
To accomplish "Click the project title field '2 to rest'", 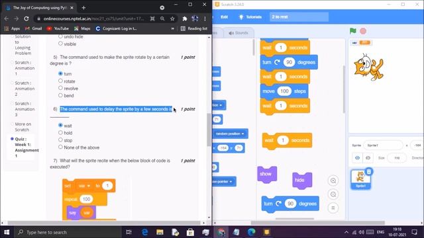I will (x=299, y=17).
